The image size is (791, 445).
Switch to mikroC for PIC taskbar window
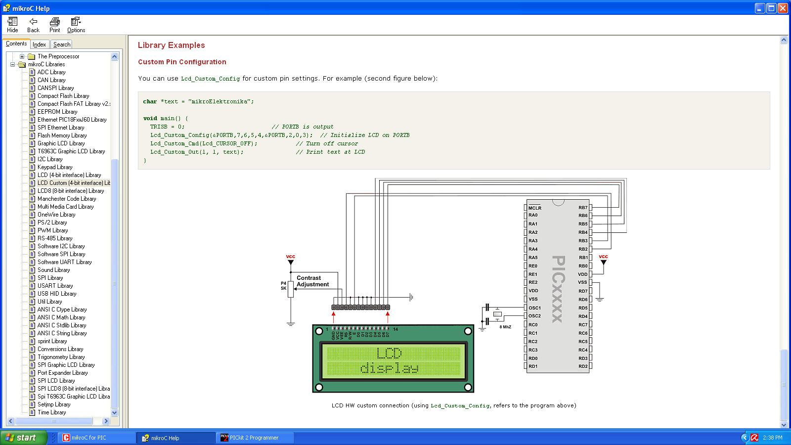coord(97,438)
